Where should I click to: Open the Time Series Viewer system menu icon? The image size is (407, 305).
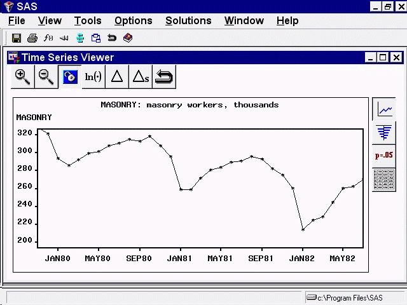coord(13,57)
